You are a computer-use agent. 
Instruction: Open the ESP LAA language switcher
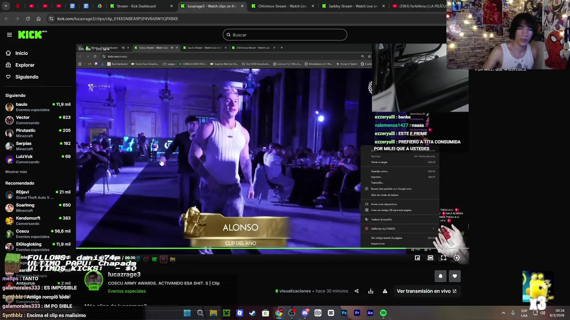(x=525, y=313)
